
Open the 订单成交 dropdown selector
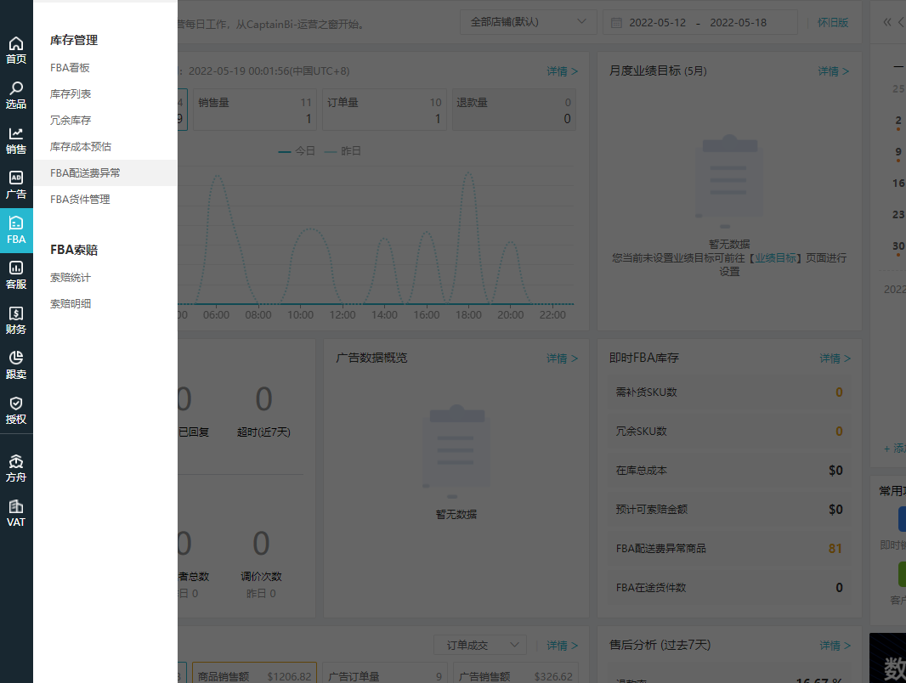coord(479,645)
